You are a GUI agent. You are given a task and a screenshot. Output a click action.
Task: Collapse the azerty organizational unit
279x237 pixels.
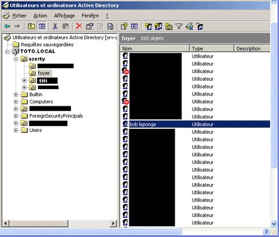(15, 59)
